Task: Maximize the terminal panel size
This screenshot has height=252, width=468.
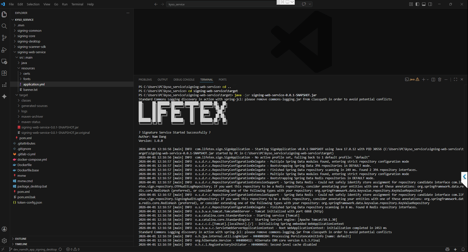Action: click(455, 80)
